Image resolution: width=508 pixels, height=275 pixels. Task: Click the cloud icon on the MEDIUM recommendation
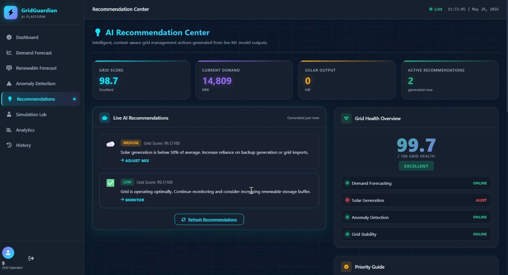[110, 144]
